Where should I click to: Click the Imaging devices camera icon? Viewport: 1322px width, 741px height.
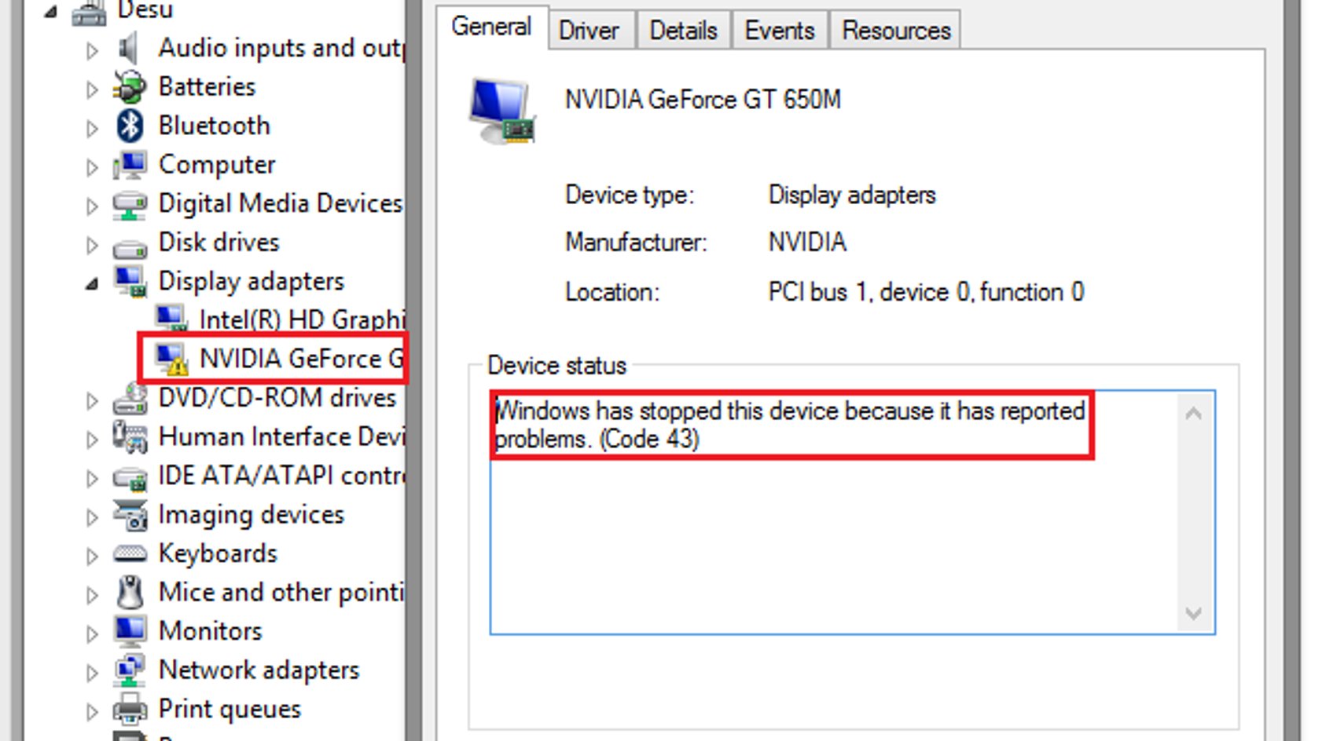pos(130,515)
